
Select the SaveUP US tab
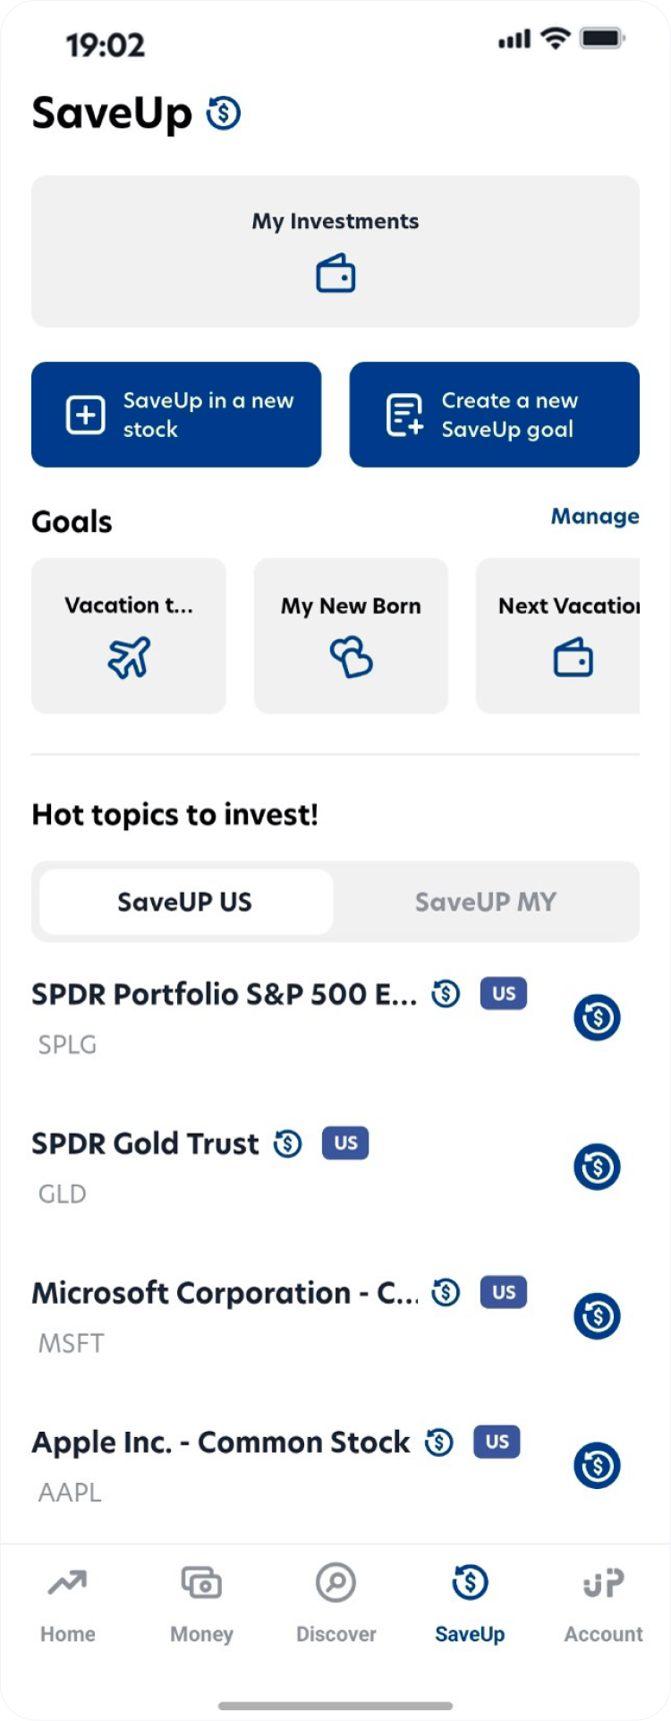coord(185,902)
